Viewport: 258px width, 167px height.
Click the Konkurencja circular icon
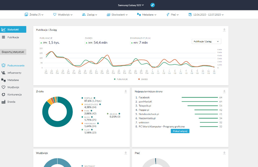tap(3, 95)
